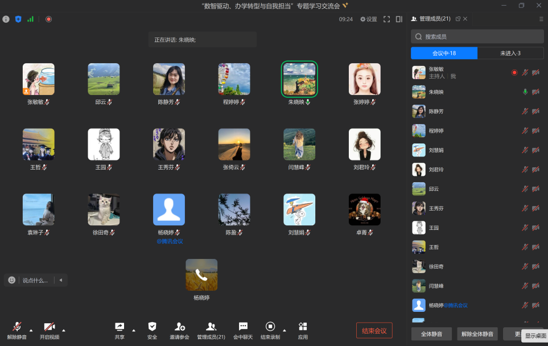The width and height of the screenshot is (548, 346).
Task: Click the 全体静音 mute all button
Action: click(x=432, y=333)
